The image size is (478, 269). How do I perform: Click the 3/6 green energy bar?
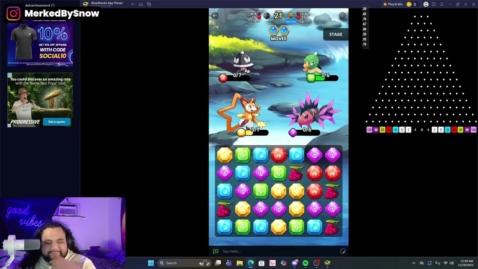click(323, 78)
